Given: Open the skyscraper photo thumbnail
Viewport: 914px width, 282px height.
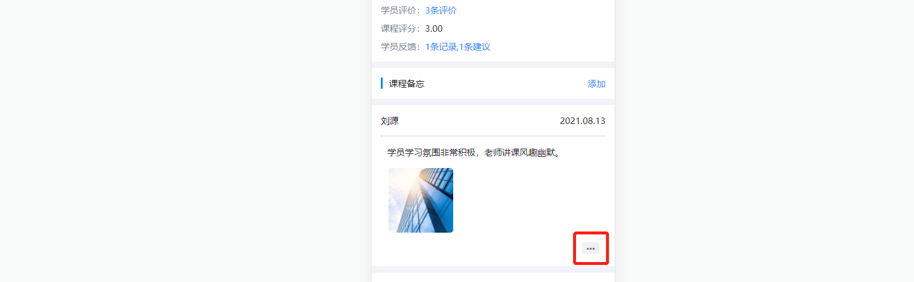Looking at the screenshot, I should pos(421,200).
